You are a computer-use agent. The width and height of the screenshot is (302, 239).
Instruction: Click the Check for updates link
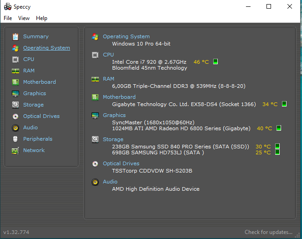[268, 232]
